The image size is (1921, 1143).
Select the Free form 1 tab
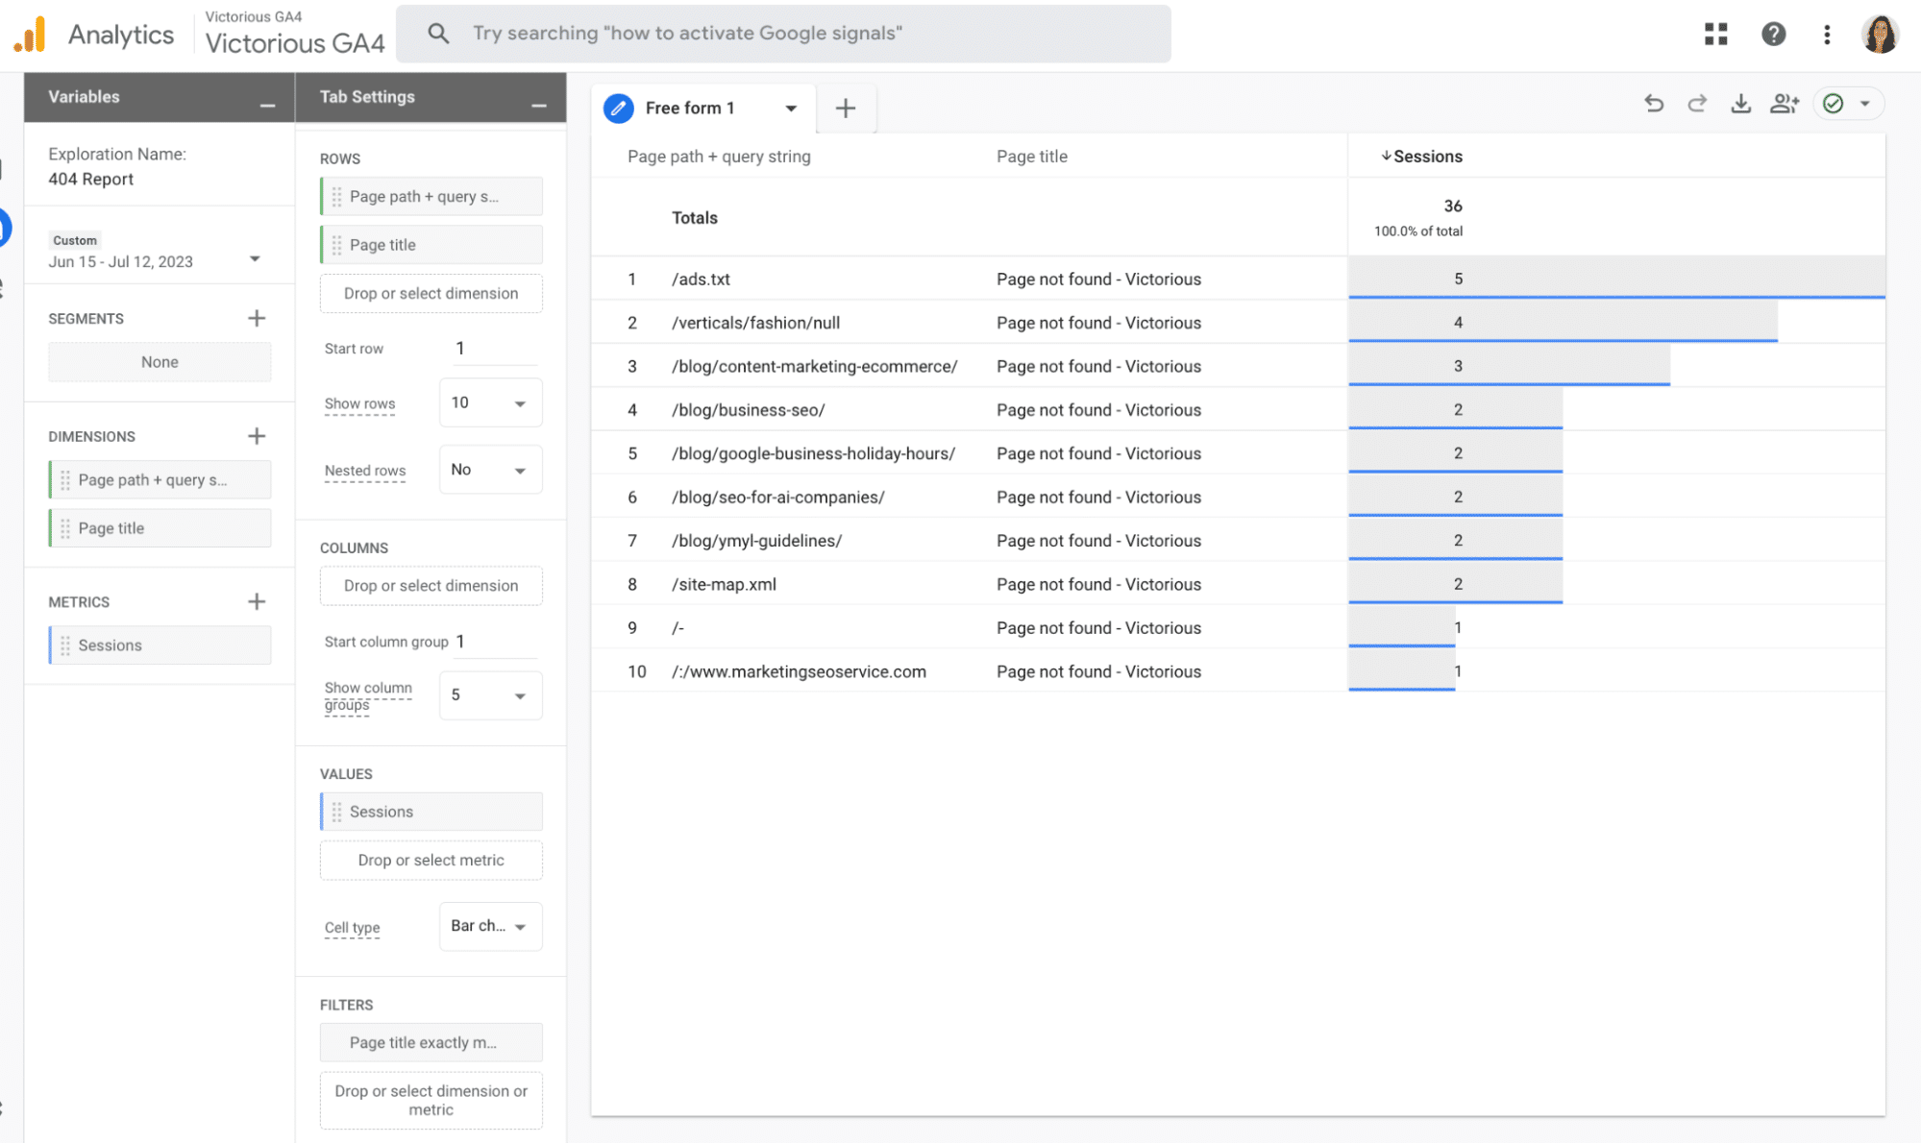690,109
